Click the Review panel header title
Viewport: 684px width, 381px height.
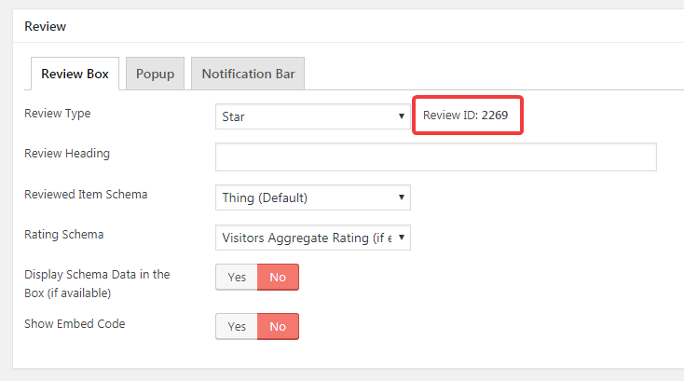[45, 26]
